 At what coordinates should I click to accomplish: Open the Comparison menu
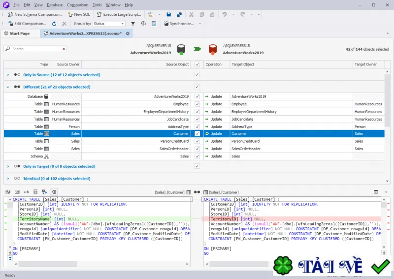(78, 5)
